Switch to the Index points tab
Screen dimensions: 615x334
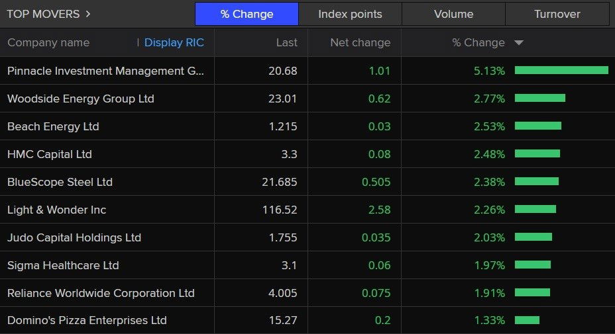(x=350, y=14)
